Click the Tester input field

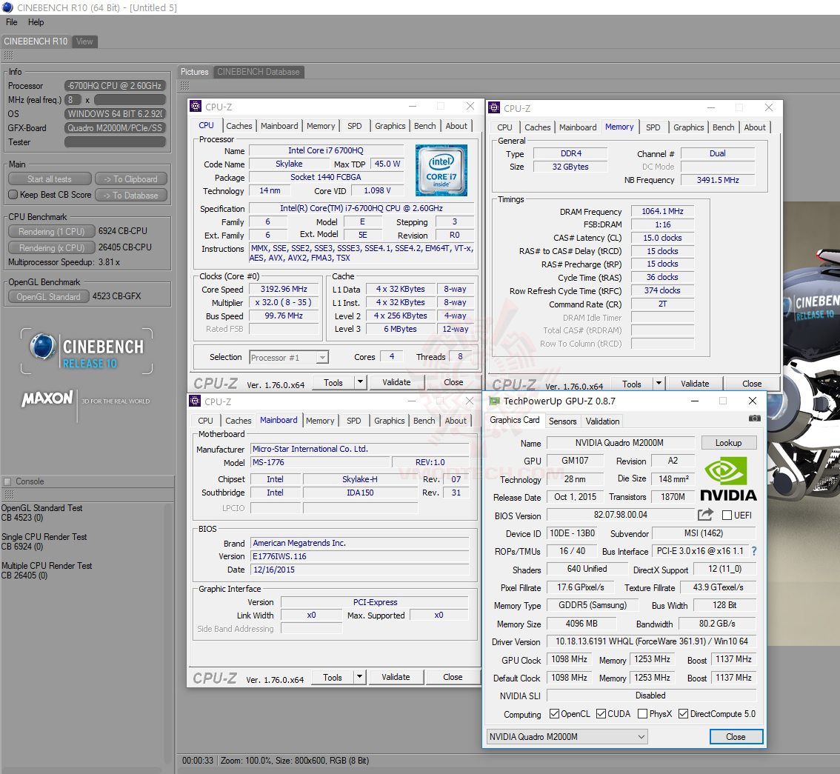click(x=115, y=142)
